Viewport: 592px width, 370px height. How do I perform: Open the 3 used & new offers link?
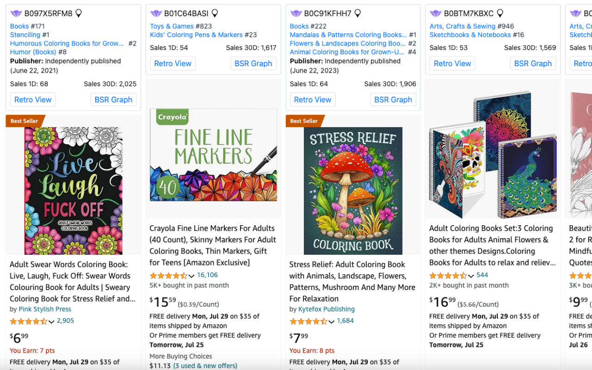tap(205, 366)
